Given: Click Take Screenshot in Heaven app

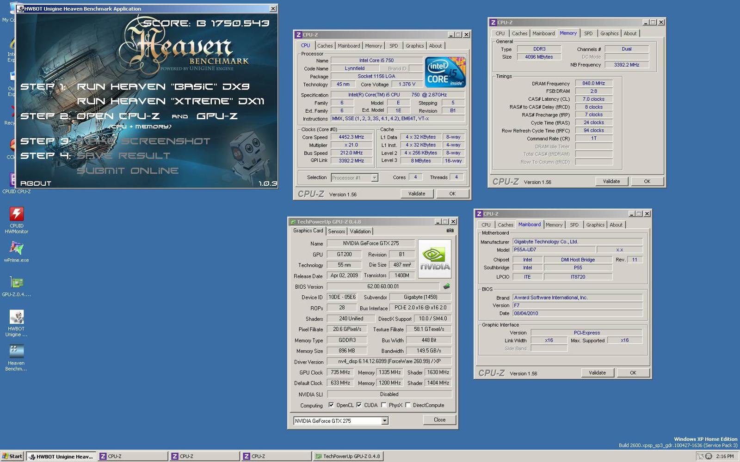Looking at the screenshot, I should (143, 141).
